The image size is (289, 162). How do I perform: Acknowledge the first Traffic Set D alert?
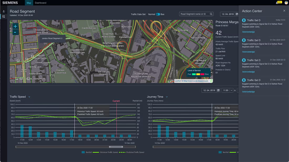(248, 32)
